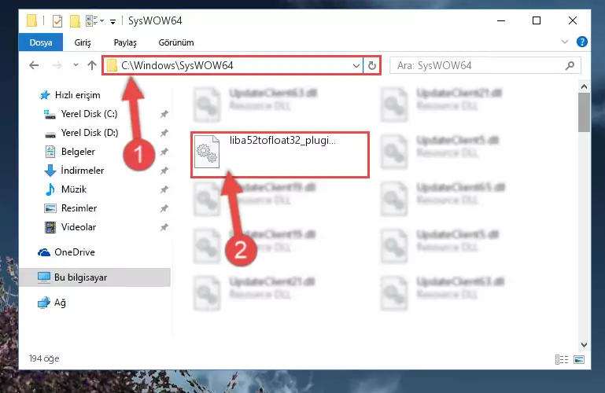Select OneDrive in navigation pane
The image size is (605, 393).
pos(75,252)
